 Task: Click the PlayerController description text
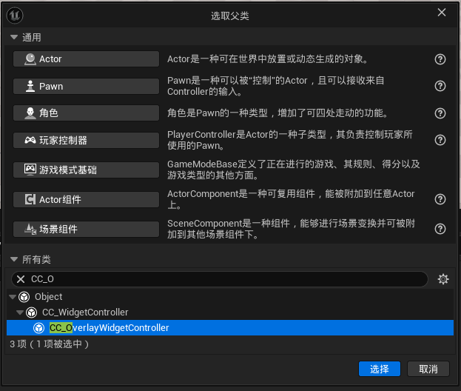point(290,140)
